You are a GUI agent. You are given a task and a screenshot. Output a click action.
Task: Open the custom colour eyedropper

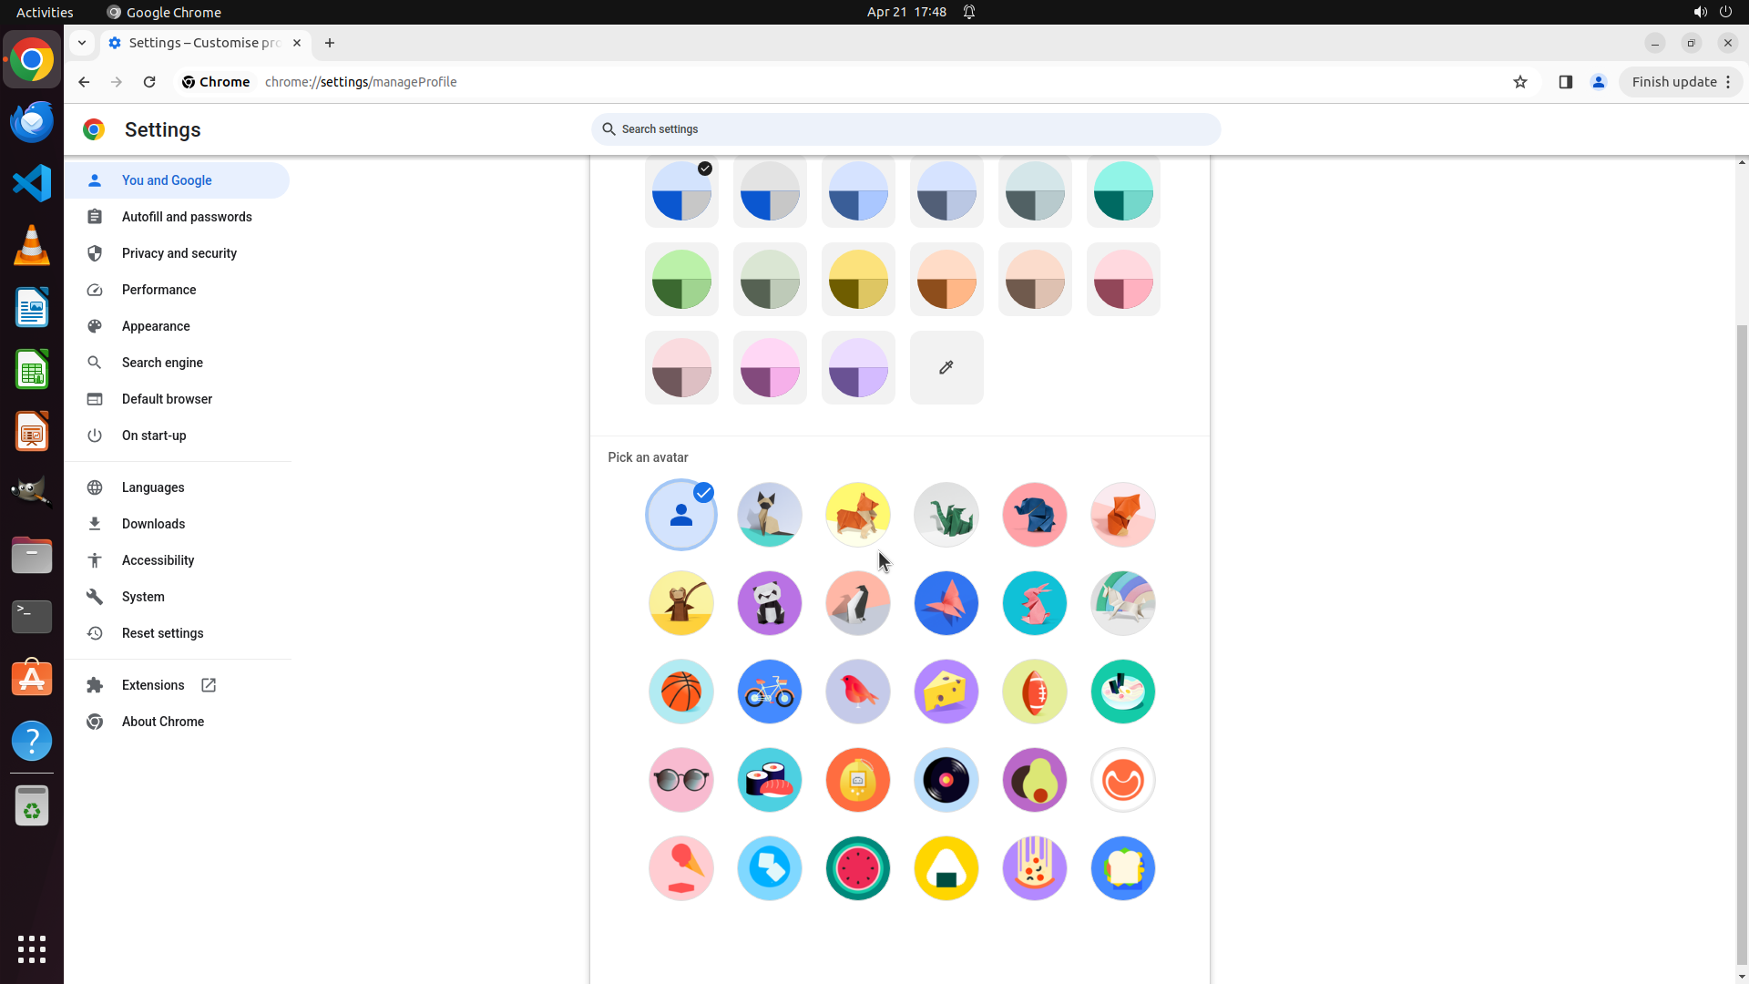click(x=946, y=367)
